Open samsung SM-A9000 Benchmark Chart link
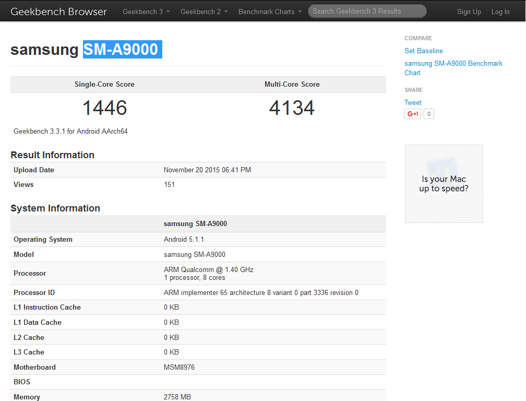 pos(453,68)
